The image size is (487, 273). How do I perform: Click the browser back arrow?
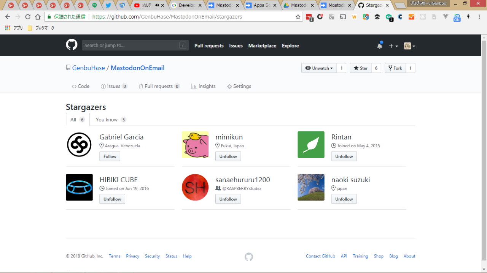tap(8, 17)
